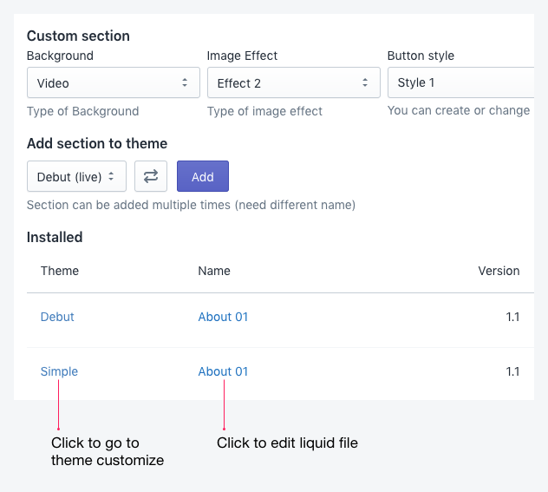Open the Debut theme link
This screenshot has width=548, height=492.
pyautogui.click(x=57, y=317)
